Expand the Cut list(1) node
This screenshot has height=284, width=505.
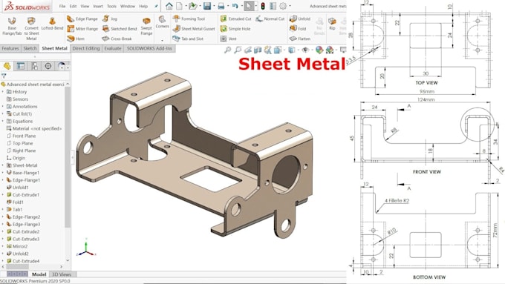tap(3, 114)
